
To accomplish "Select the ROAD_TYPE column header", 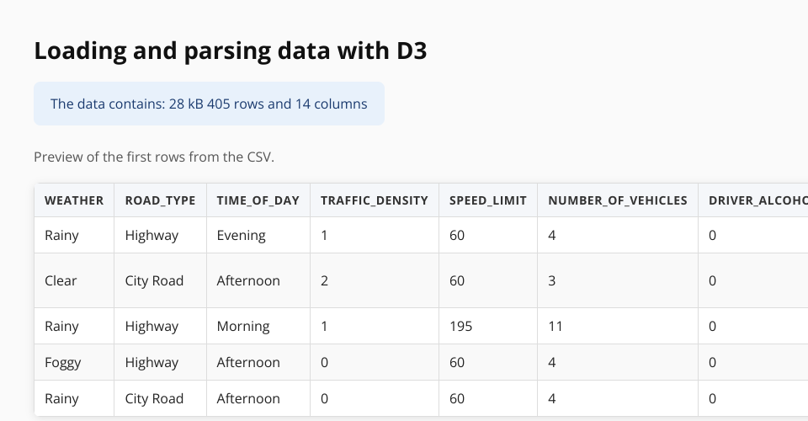I will 160,200.
